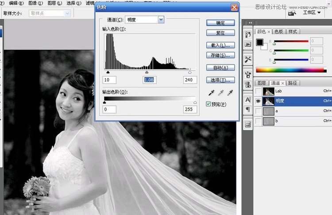
Task: Select the Lab channel thumbnail
Action: [269, 91]
